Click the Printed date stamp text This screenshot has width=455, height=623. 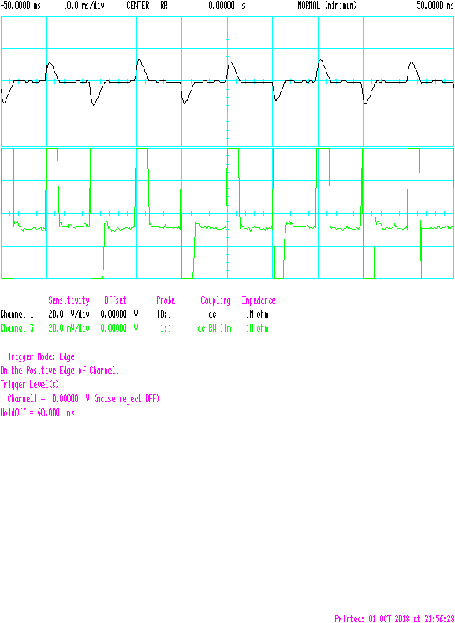[x=394, y=618]
